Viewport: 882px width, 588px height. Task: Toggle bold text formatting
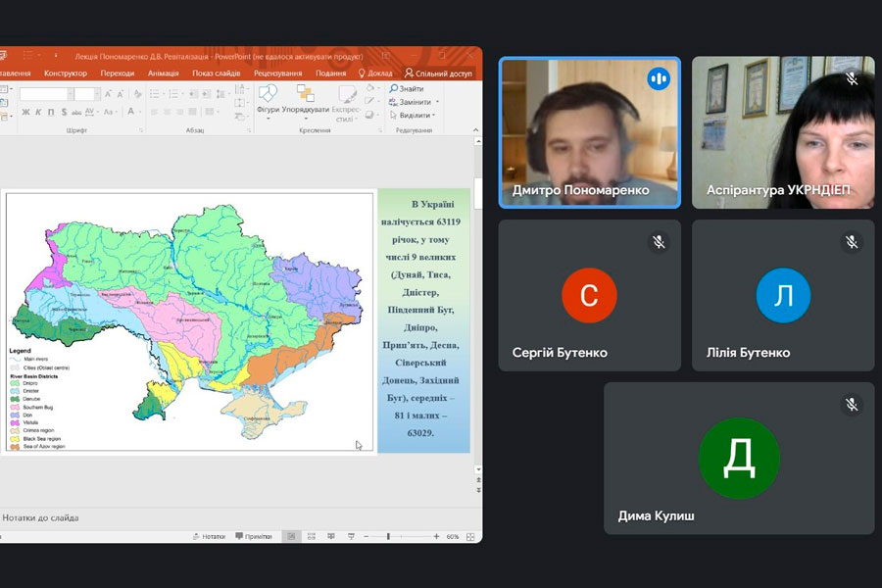click(26, 112)
